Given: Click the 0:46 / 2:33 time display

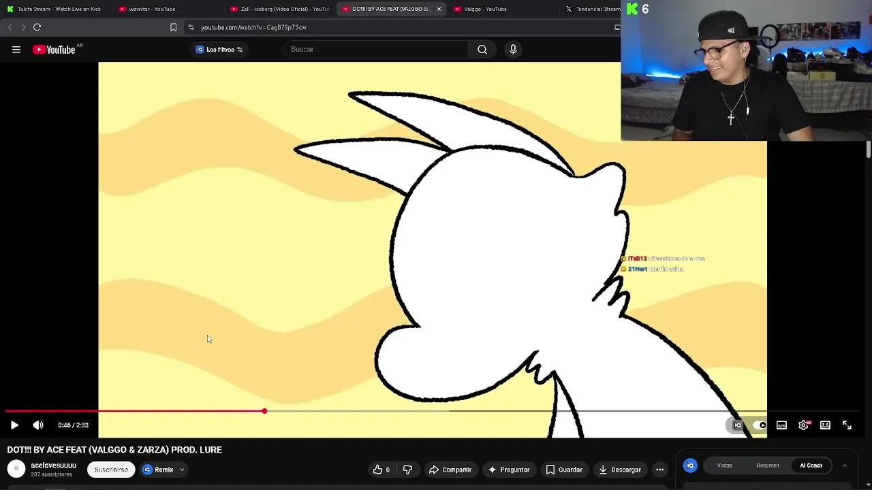Looking at the screenshot, I should tap(73, 425).
